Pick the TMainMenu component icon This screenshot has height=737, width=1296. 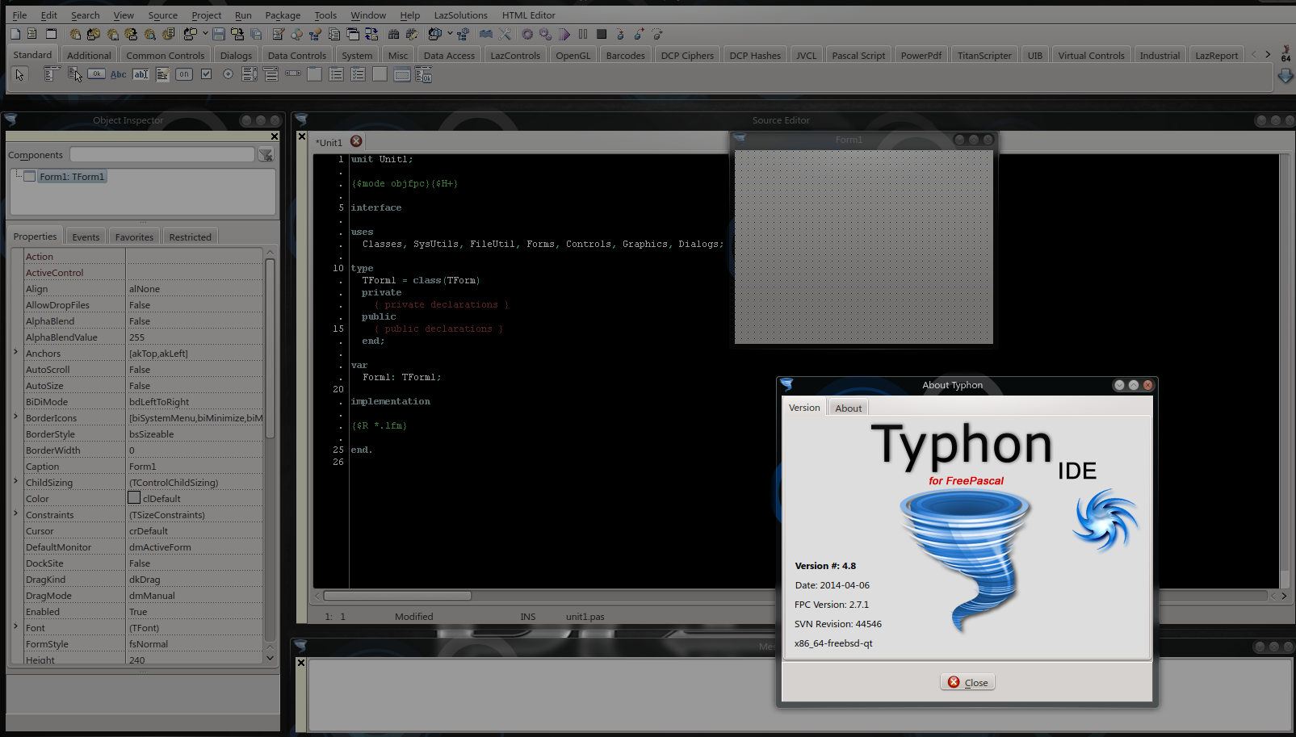point(51,74)
